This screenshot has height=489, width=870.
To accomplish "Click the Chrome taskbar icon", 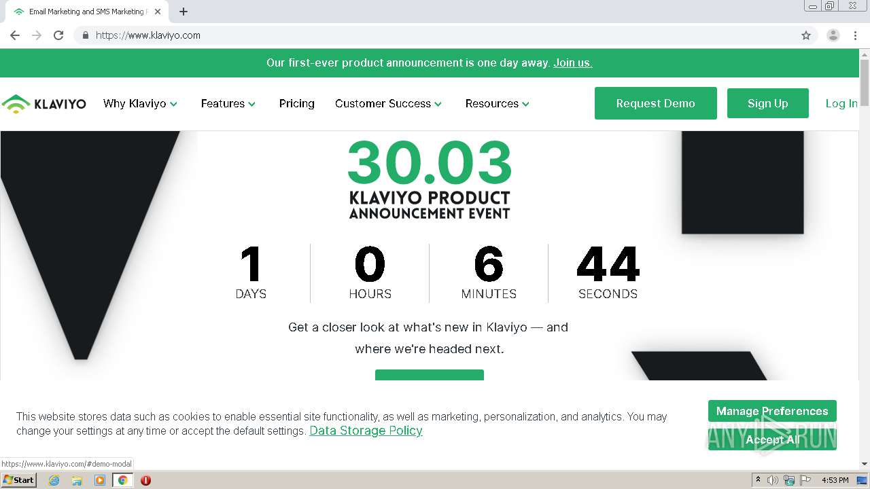I will click(123, 480).
